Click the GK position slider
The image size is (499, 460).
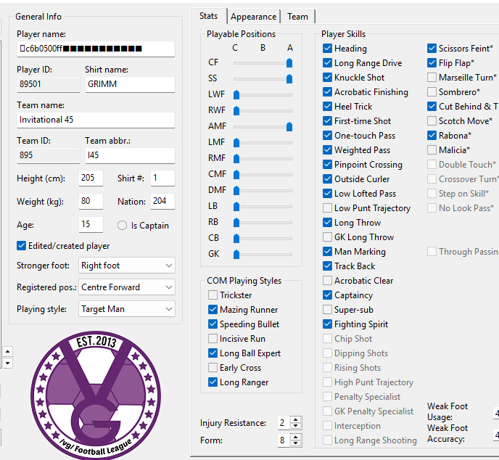click(x=263, y=255)
